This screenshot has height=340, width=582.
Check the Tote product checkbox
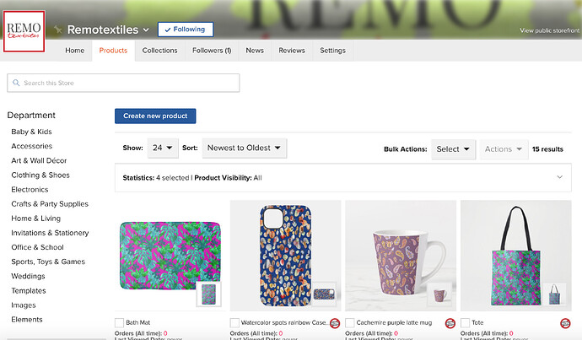point(465,322)
